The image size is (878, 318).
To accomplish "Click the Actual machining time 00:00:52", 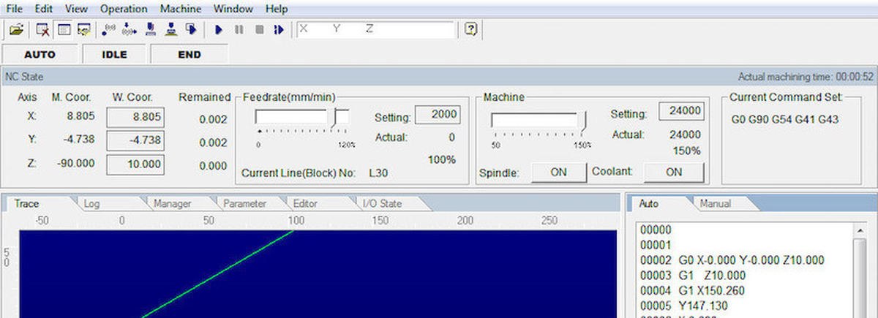I will pyautogui.click(x=806, y=76).
